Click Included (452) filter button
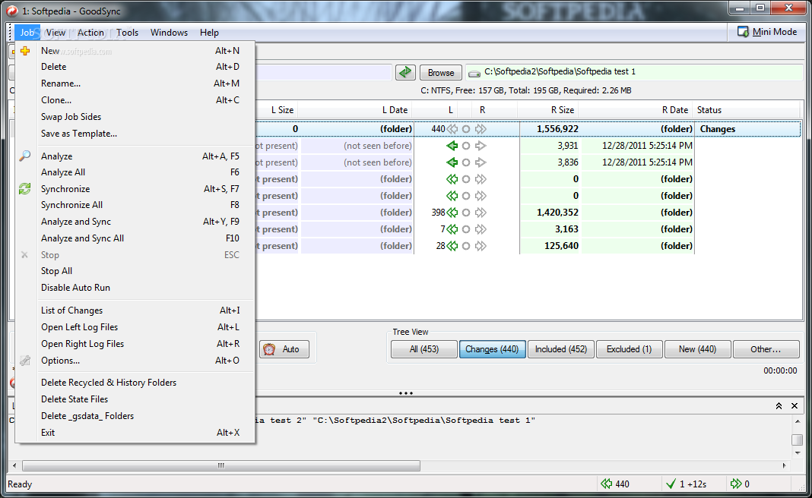 click(561, 349)
